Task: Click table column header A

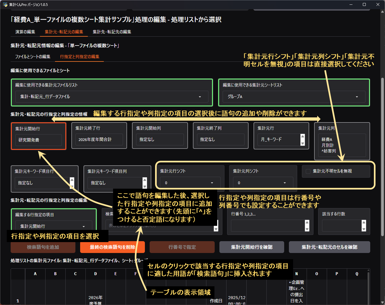Action: (x=35, y=274)
